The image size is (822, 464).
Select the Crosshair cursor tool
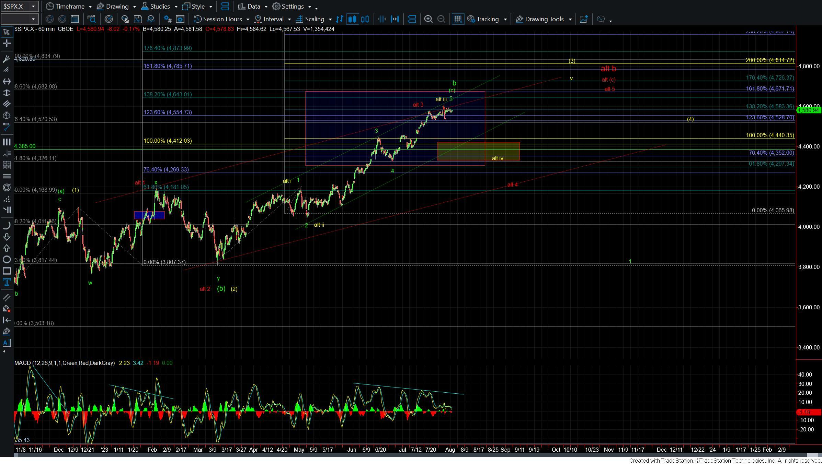tap(7, 44)
